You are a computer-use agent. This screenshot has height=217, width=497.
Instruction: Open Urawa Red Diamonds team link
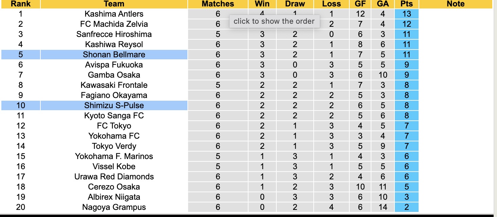(114, 177)
